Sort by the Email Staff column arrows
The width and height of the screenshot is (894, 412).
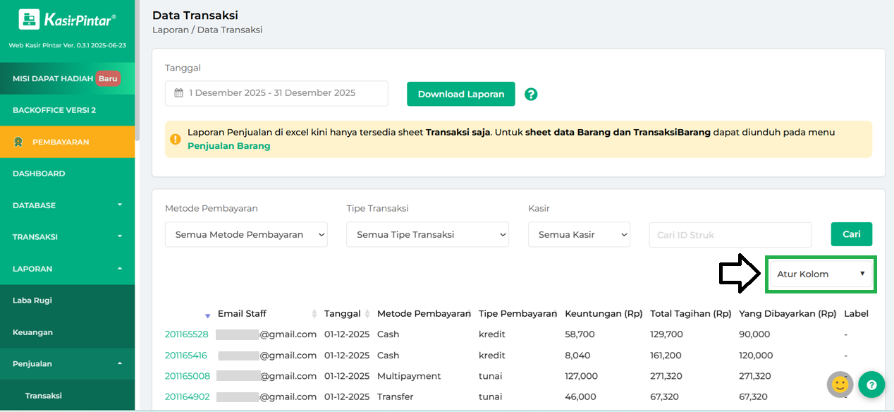pos(314,314)
